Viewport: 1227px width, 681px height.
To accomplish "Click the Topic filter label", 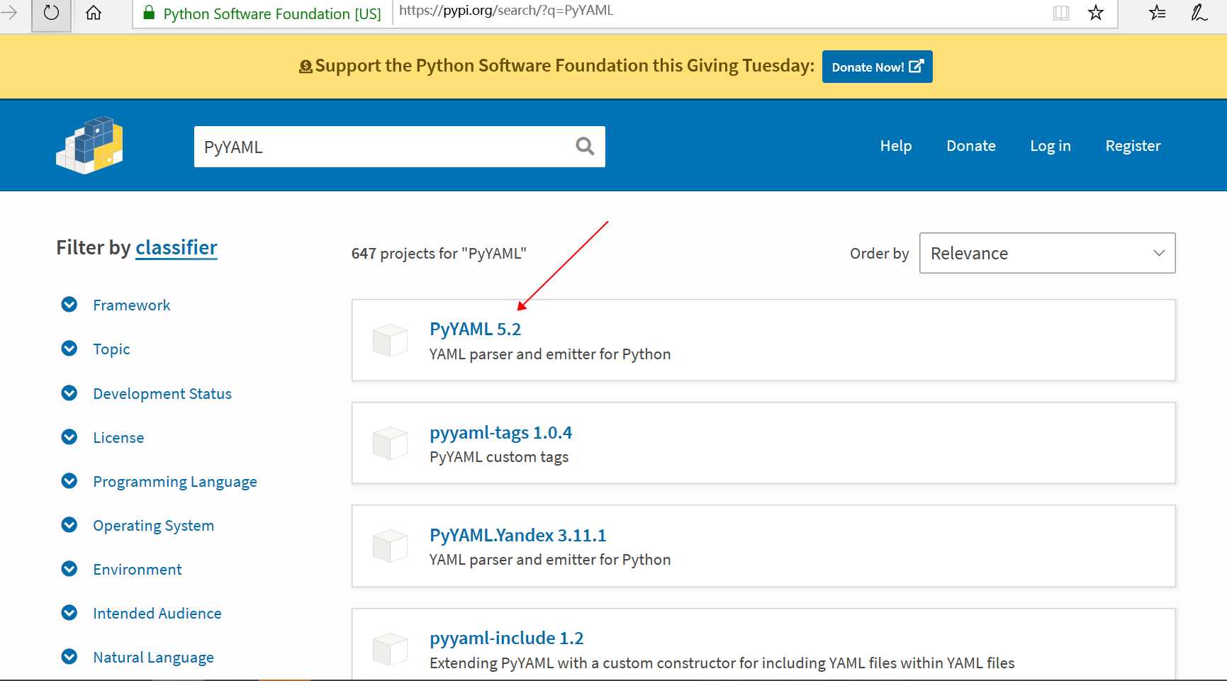I will [x=111, y=349].
